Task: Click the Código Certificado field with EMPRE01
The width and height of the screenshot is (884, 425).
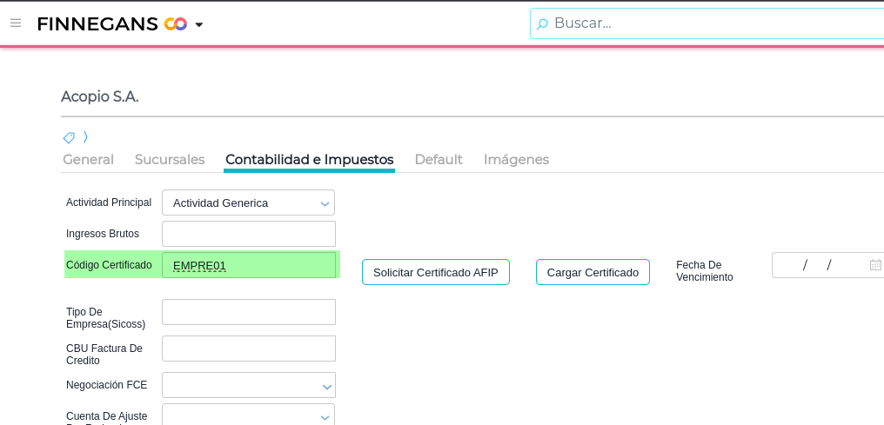Action: 249,265
